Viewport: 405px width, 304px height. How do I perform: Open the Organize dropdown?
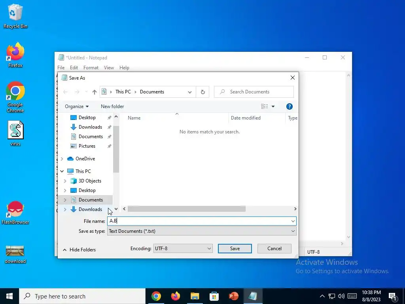tap(77, 106)
